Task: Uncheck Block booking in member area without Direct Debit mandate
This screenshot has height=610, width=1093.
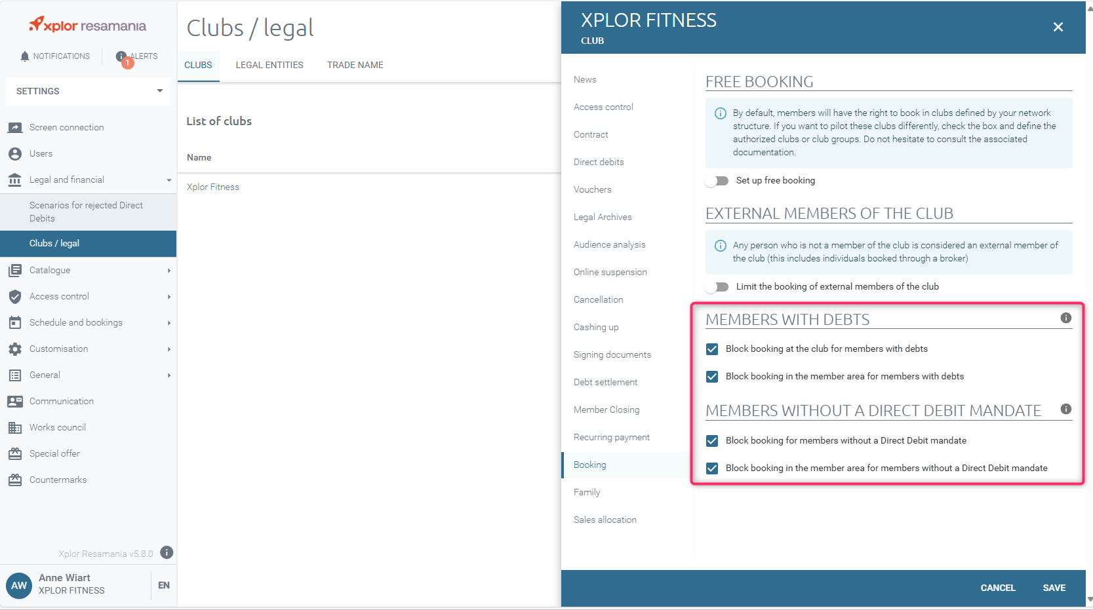Action: coord(712,468)
